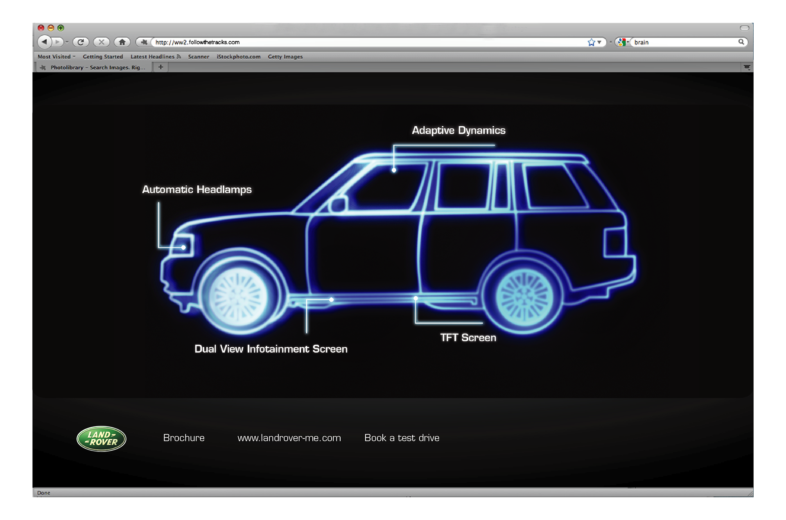
Task: Open the address bar history dropdown arrow
Action: click(x=599, y=42)
